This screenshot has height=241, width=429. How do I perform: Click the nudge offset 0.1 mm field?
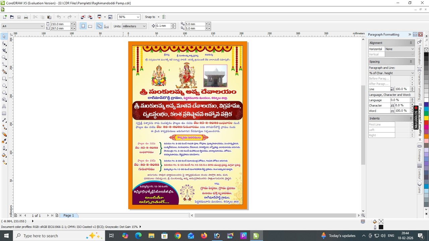(x=163, y=26)
